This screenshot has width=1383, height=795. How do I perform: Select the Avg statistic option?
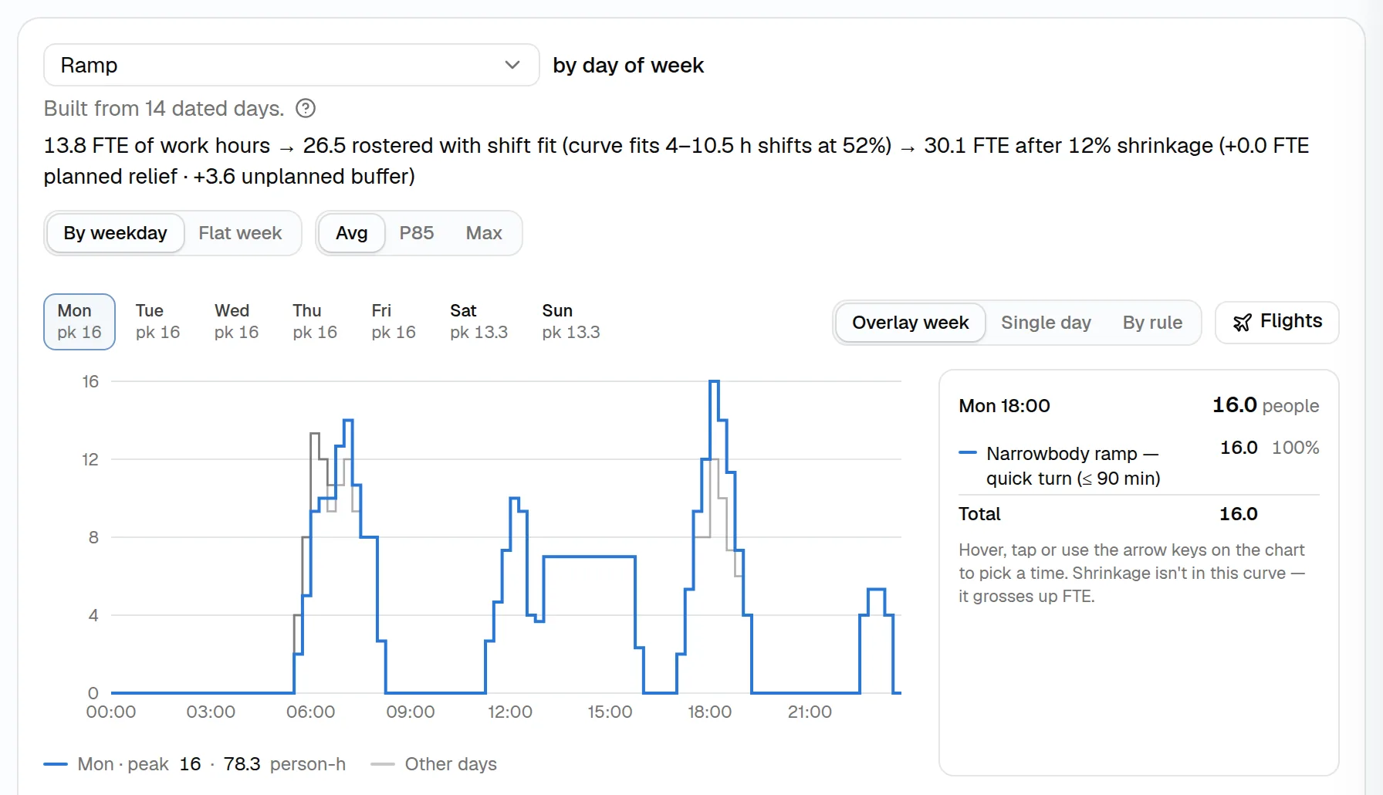pyautogui.click(x=351, y=233)
